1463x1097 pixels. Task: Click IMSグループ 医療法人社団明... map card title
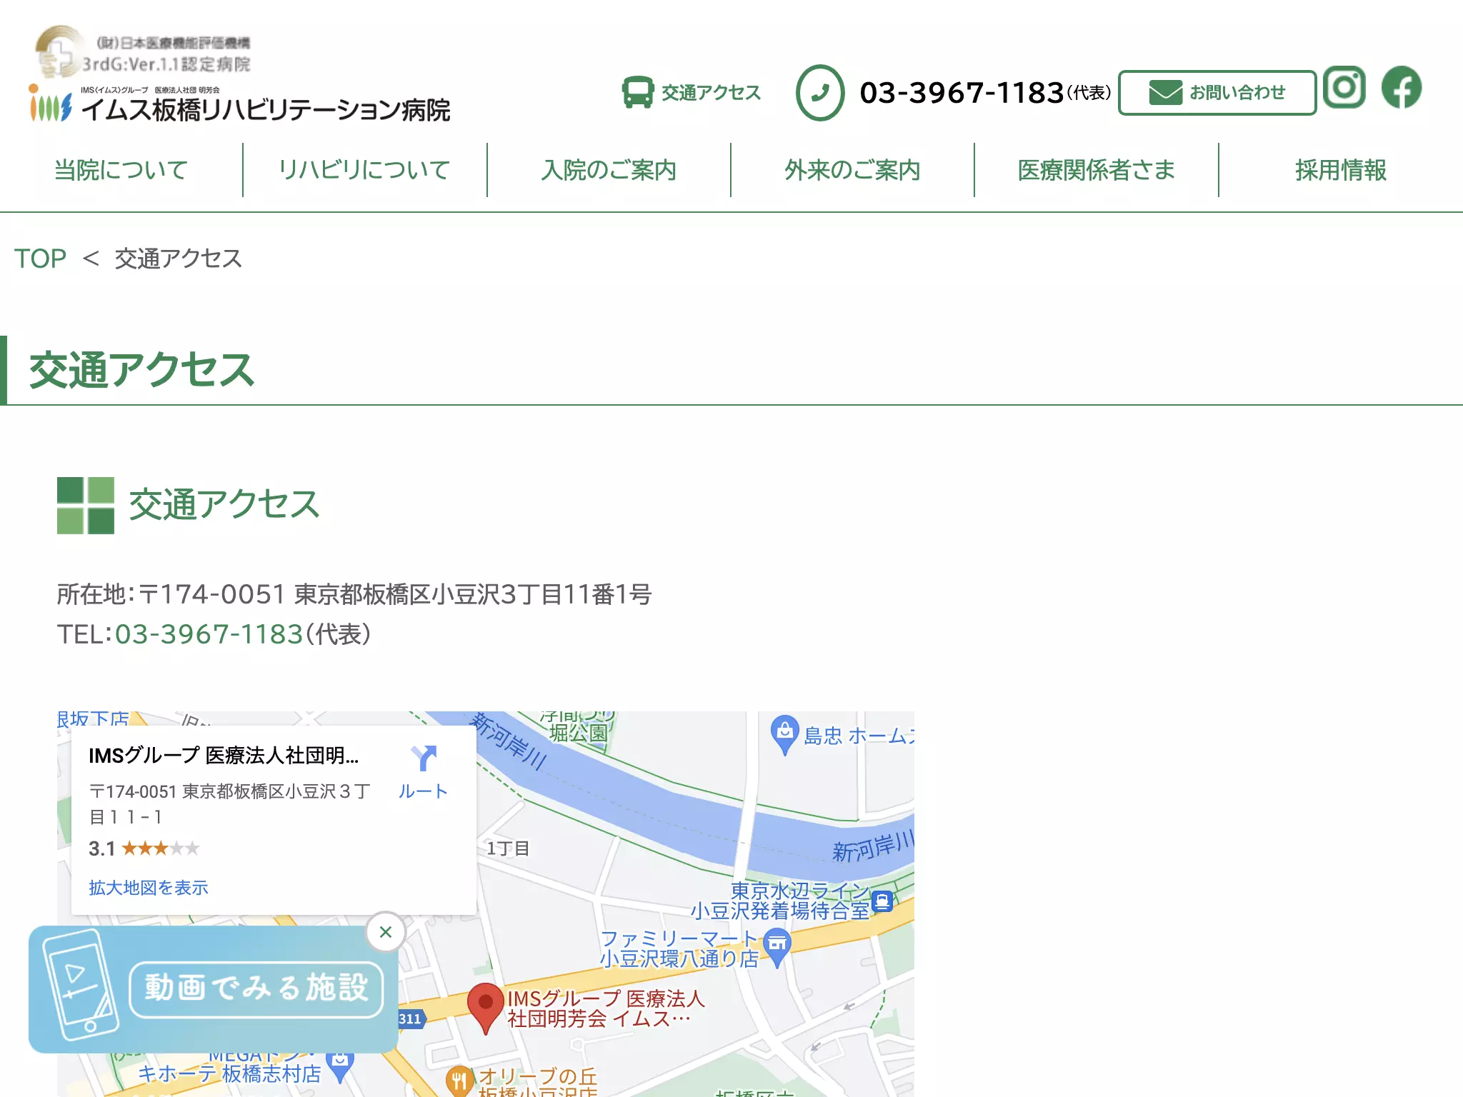[224, 756]
